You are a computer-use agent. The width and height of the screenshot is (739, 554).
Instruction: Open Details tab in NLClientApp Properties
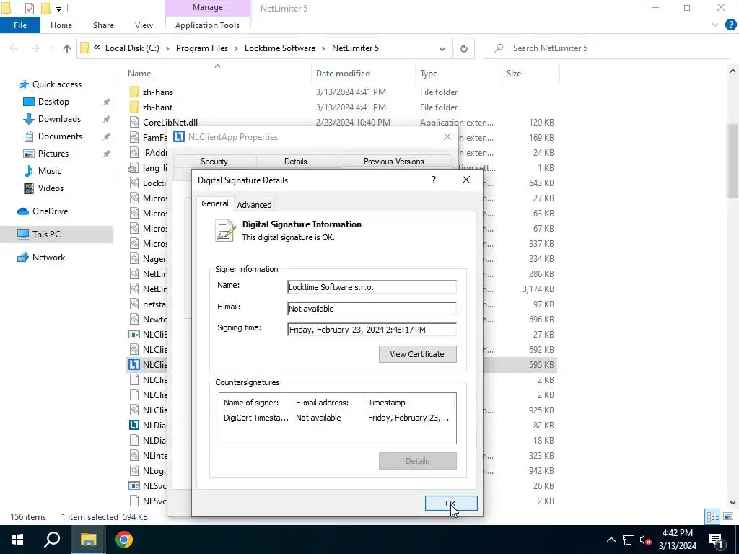[x=295, y=162]
